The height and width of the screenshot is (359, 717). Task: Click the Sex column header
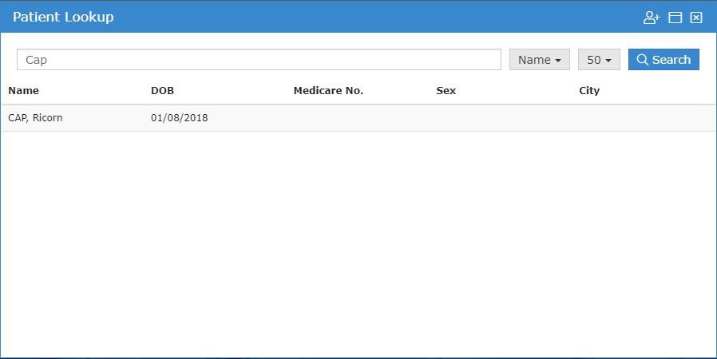pos(446,90)
